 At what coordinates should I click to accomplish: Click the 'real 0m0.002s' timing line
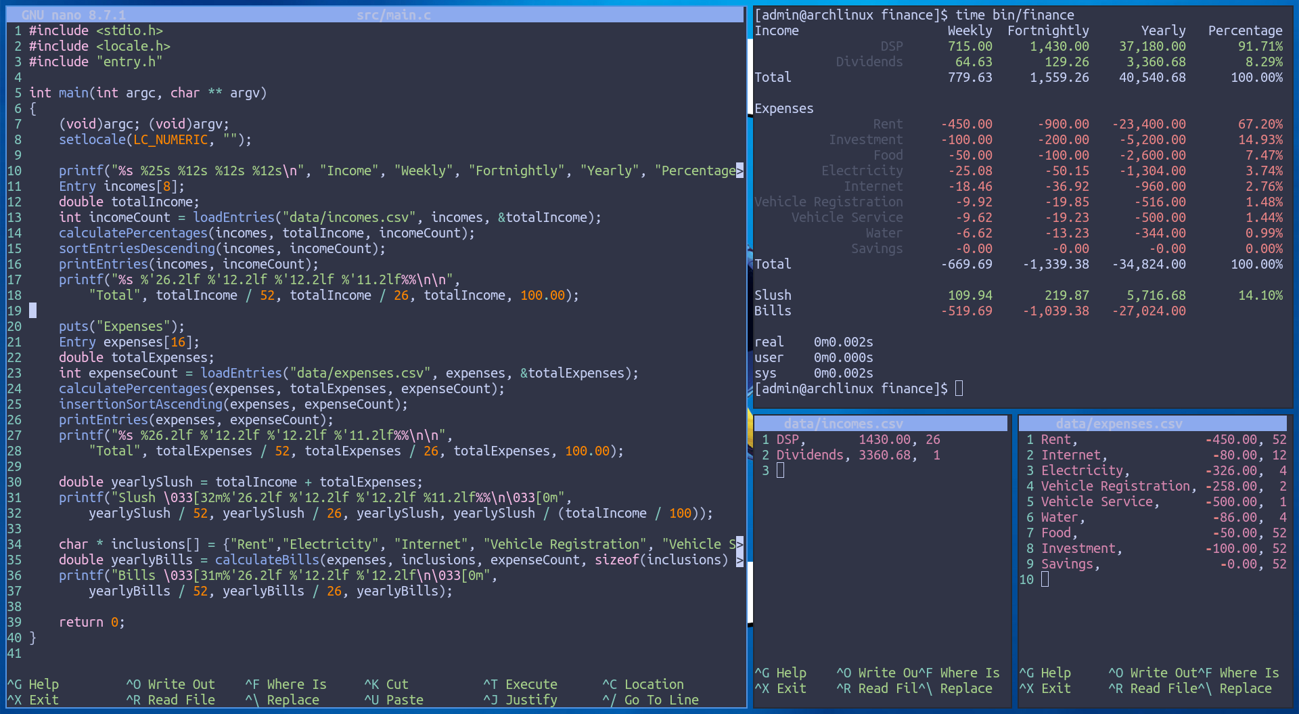[x=813, y=342]
